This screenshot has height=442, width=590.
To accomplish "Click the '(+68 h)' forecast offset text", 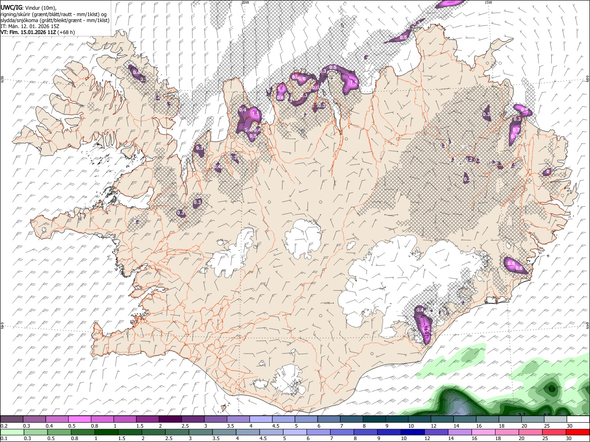I will [66, 32].
